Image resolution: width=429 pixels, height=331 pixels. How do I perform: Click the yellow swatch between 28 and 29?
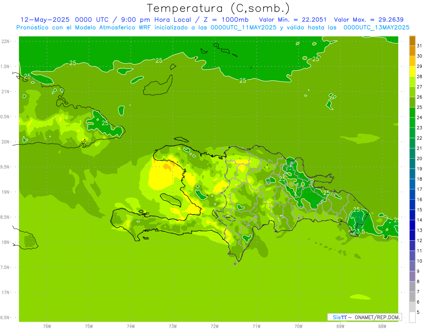click(412, 71)
